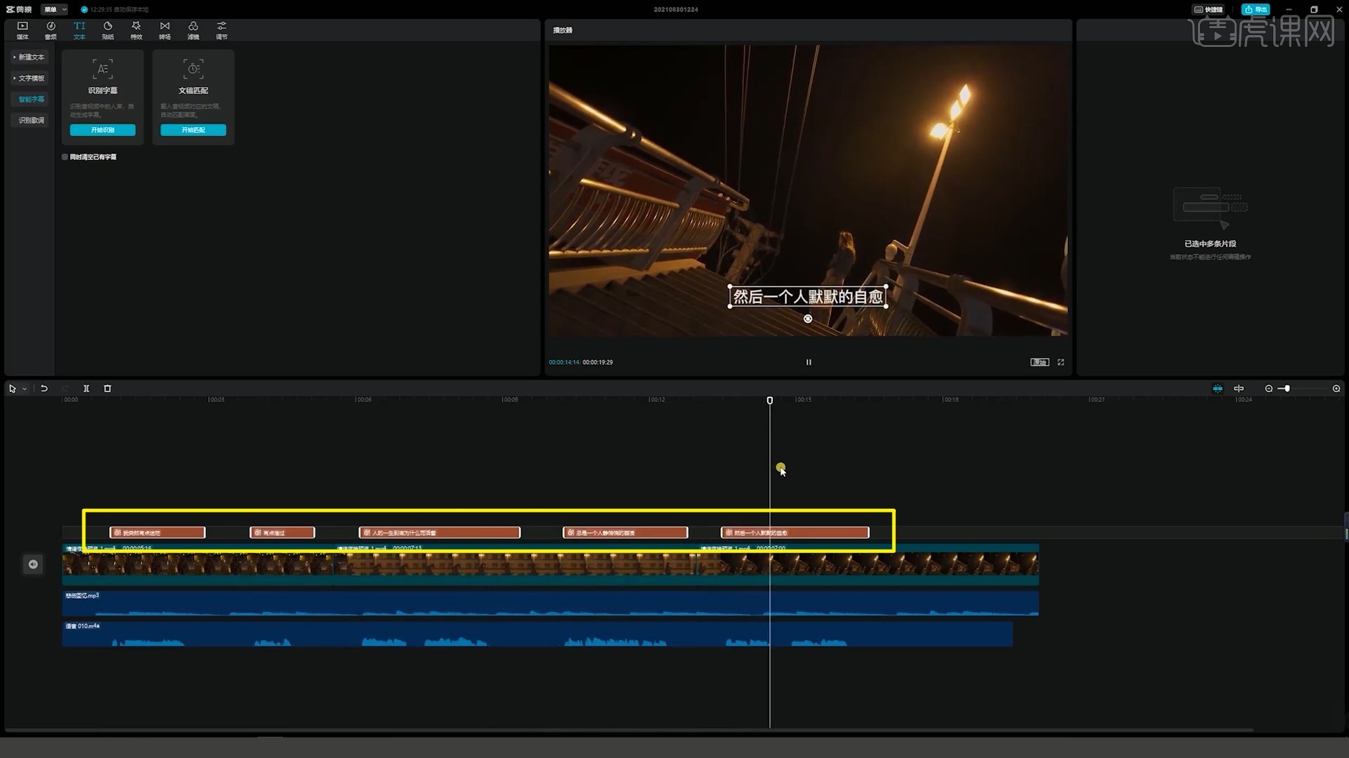The height and width of the screenshot is (758, 1349).
Task: Click the 识别字幕 card icon
Action: 103,69
